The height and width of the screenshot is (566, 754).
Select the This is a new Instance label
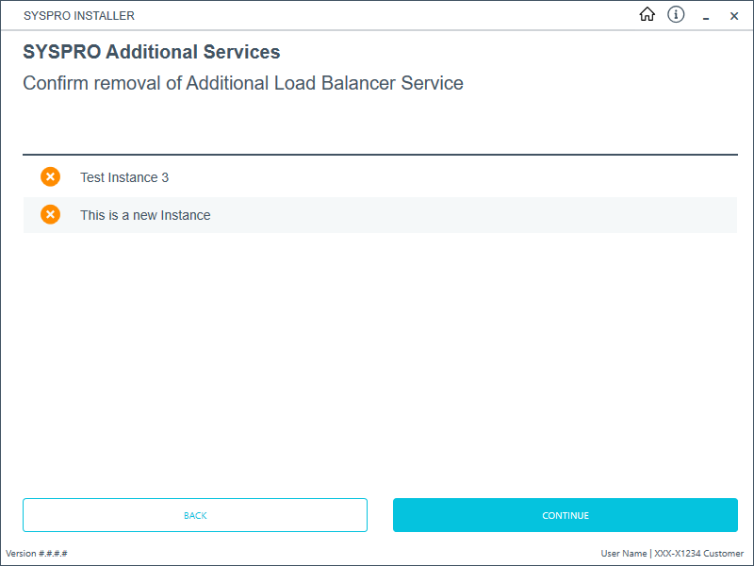145,215
